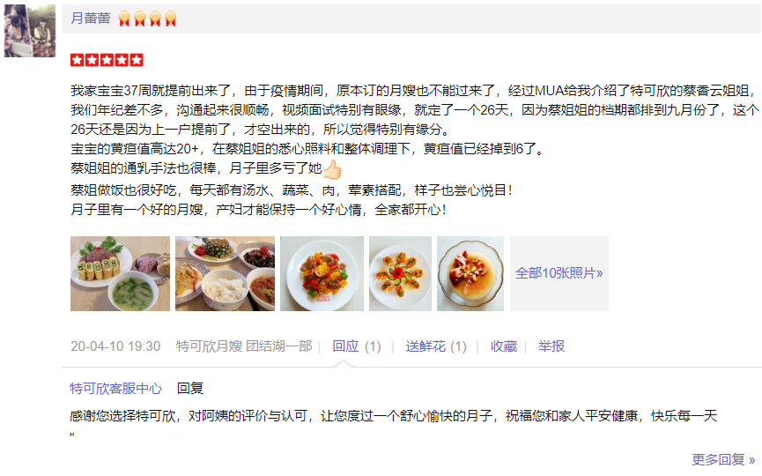View flower-shaped plated appetizer photo

[400, 273]
